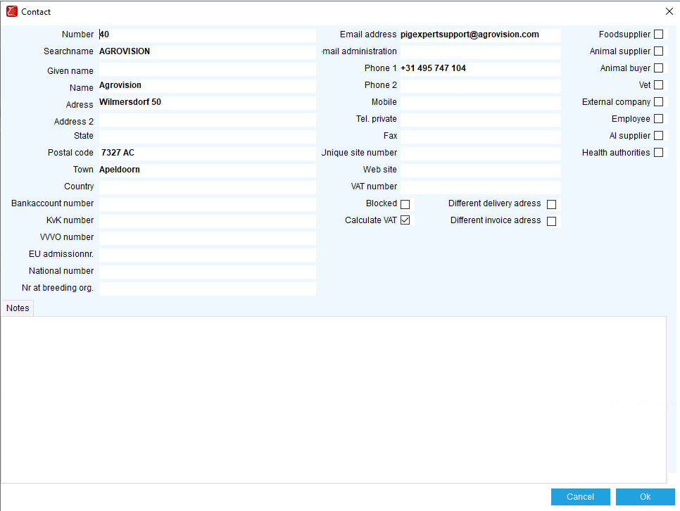Click the State input field
Screen dimensions: 680x511
point(207,137)
